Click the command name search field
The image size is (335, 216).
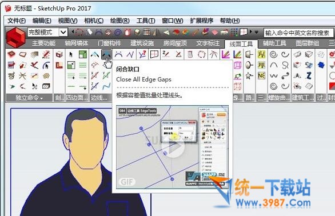point(298,33)
